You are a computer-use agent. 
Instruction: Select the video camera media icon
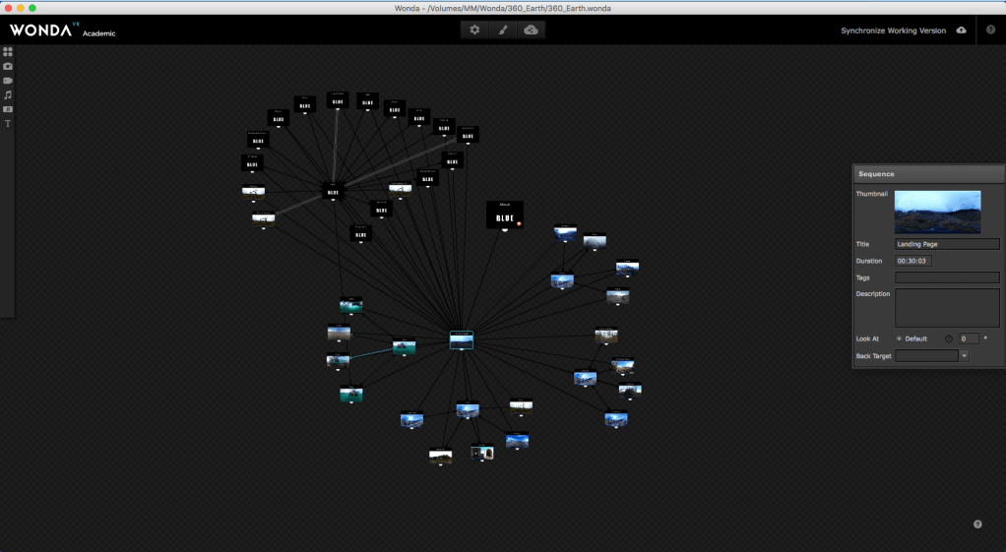(x=8, y=81)
